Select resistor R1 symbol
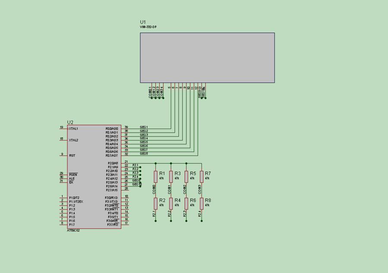 point(155,176)
